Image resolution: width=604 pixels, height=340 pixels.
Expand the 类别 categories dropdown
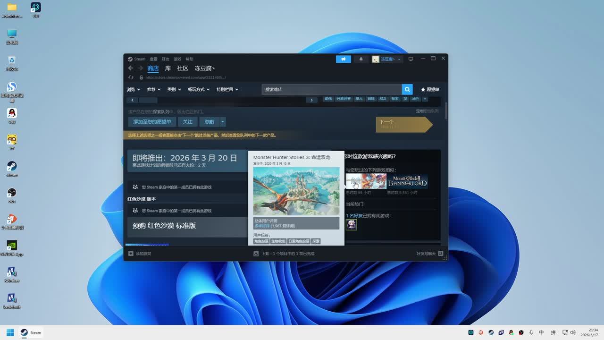pyautogui.click(x=174, y=89)
